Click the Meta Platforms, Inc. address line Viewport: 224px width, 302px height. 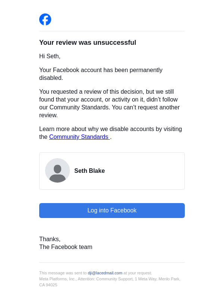point(110,279)
